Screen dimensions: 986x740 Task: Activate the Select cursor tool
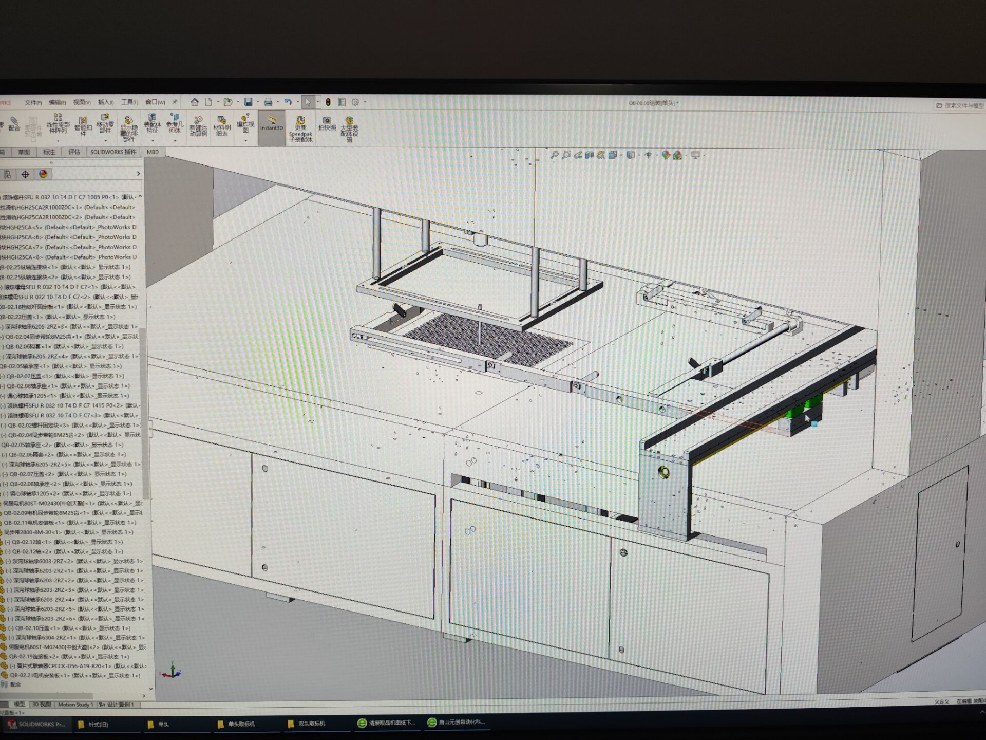pos(308,102)
